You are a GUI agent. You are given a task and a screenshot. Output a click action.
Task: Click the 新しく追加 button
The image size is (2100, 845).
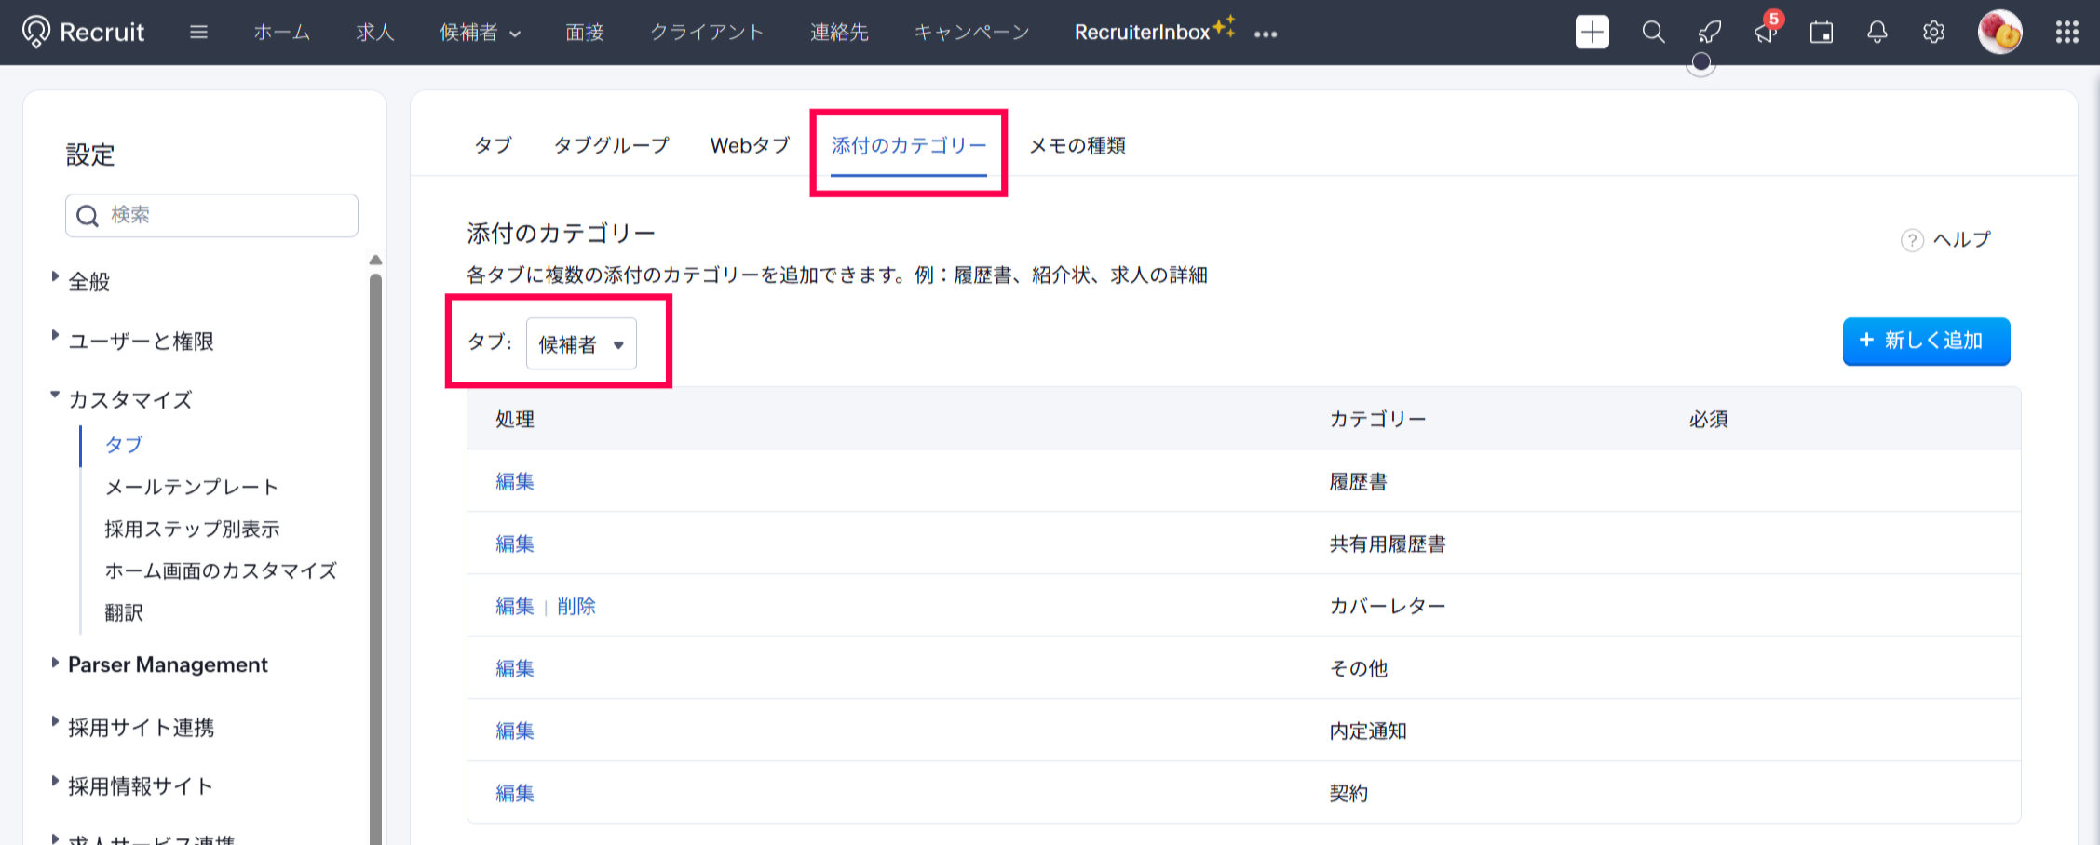(1925, 342)
